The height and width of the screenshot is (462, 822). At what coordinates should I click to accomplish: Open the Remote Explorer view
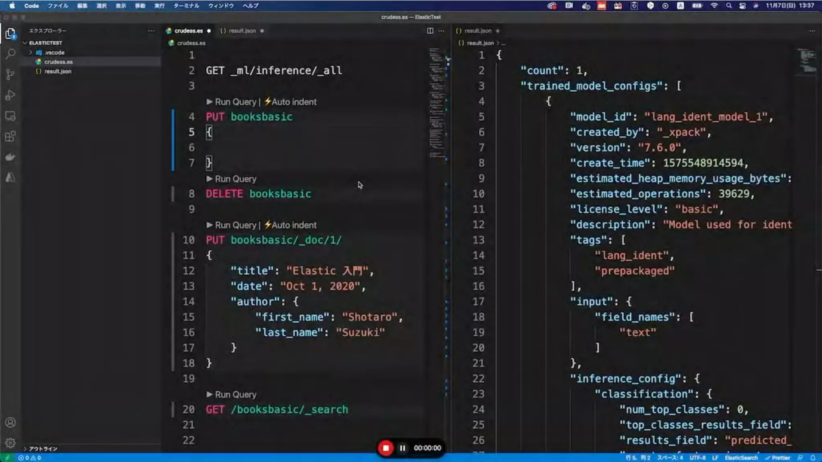tap(10, 116)
